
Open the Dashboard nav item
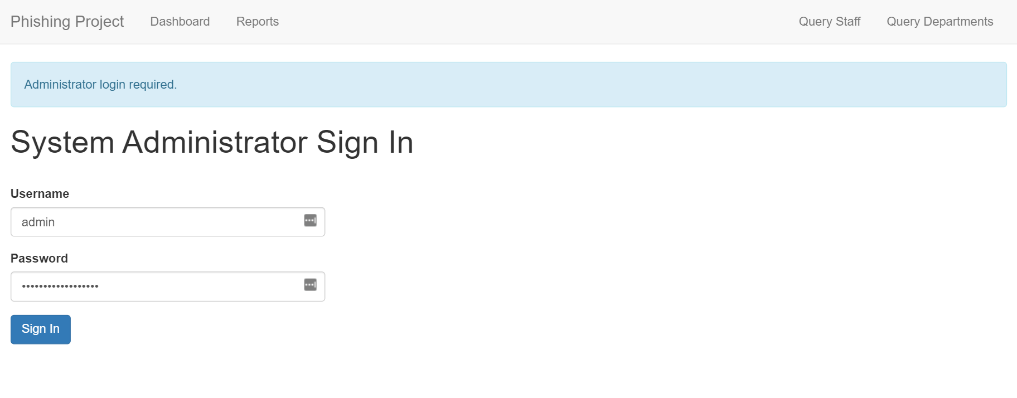(180, 21)
